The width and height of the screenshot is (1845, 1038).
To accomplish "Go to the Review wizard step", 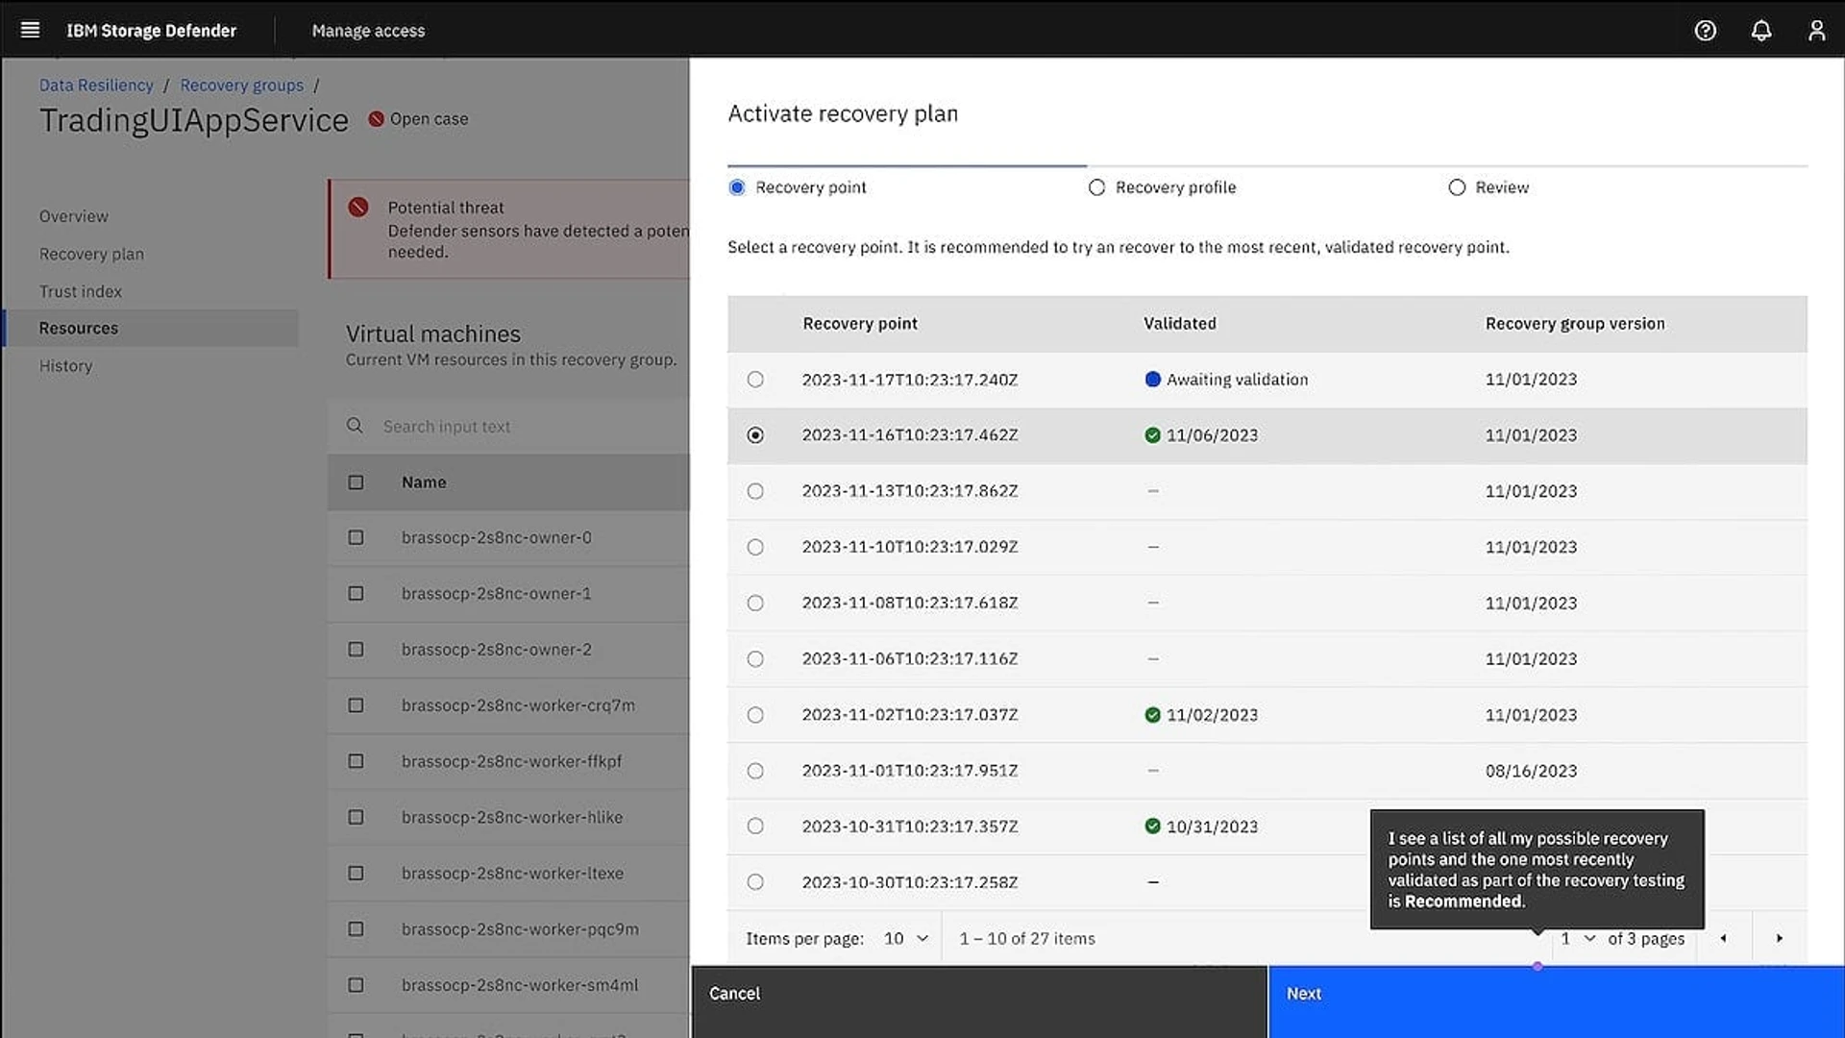I will point(1489,187).
